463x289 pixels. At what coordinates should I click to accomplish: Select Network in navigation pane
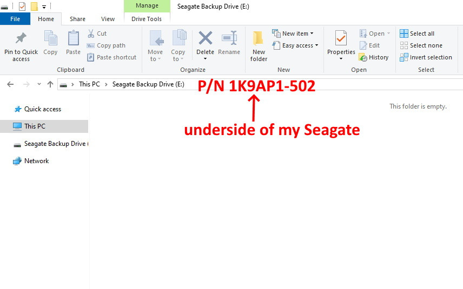point(31,161)
